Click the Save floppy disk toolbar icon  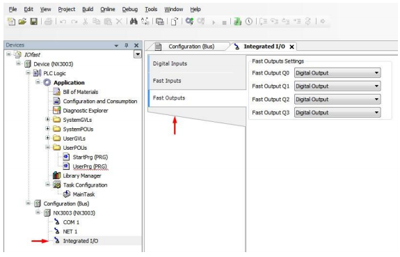tap(33, 22)
